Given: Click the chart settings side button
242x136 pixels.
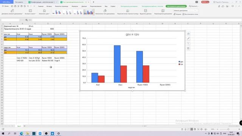Looking at the screenshot, I should [188, 48].
